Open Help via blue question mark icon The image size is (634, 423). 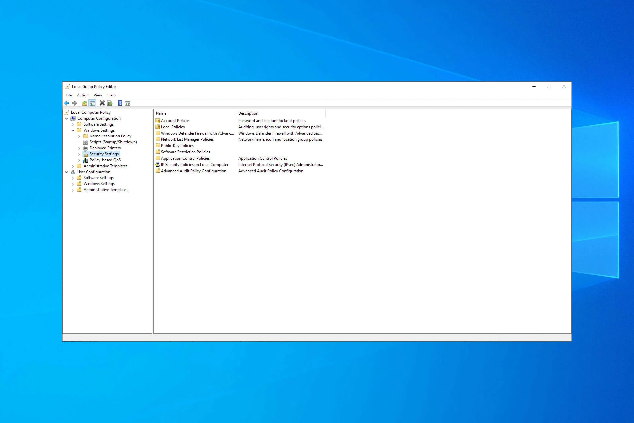(120, 103)
